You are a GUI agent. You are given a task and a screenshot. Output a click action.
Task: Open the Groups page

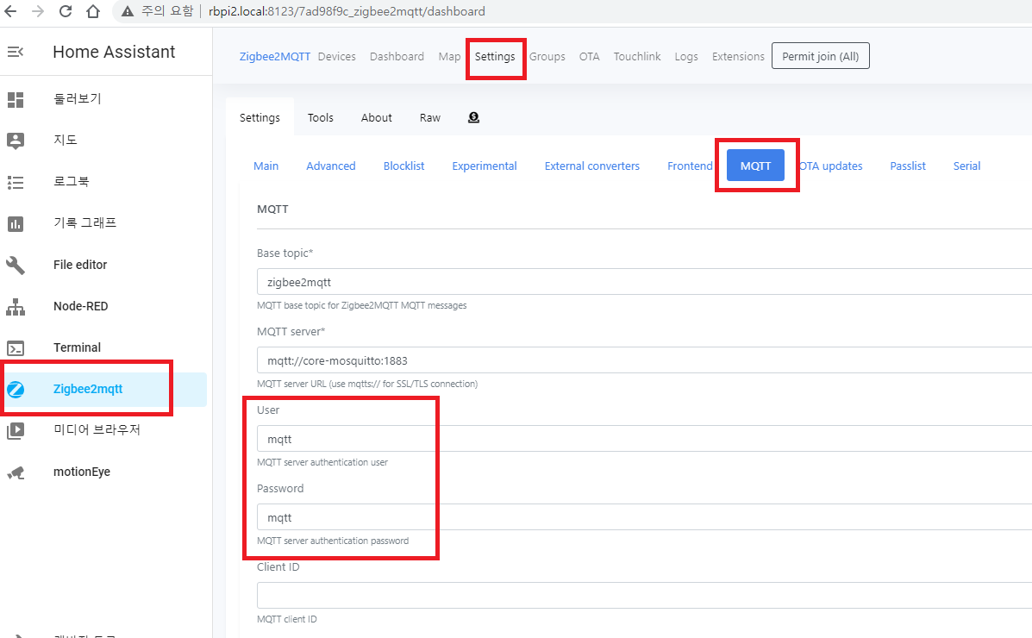click(547, 57)
